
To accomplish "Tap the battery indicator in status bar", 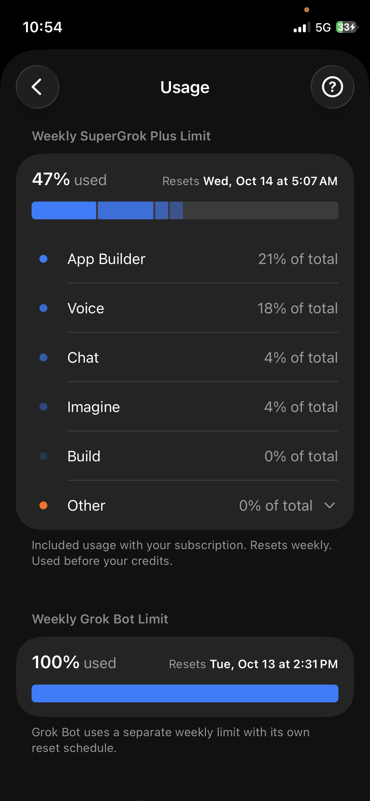I will pyautogui.click(x=347, y=27).
